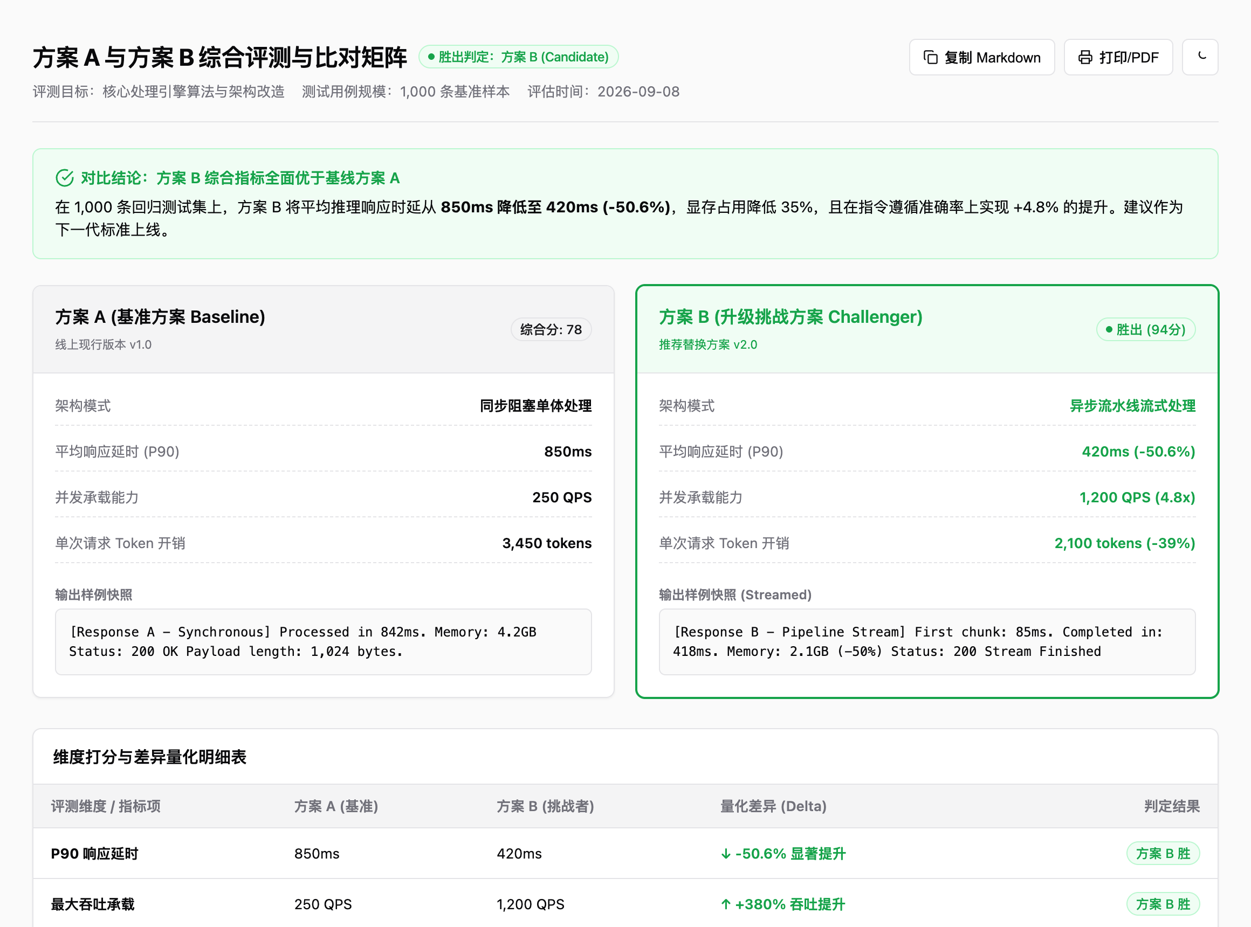Click 推荐替换方案 v2.0 subtitle
Viewport: 1251px width, 927px height.
coord(708,344)
